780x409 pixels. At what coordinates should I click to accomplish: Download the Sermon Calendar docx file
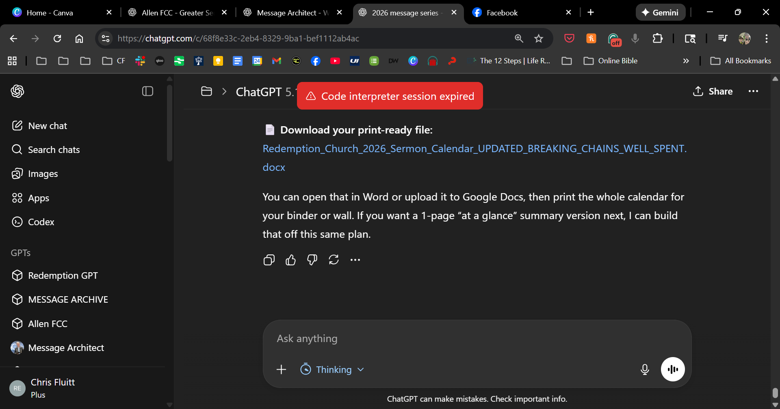pos(474,149)
